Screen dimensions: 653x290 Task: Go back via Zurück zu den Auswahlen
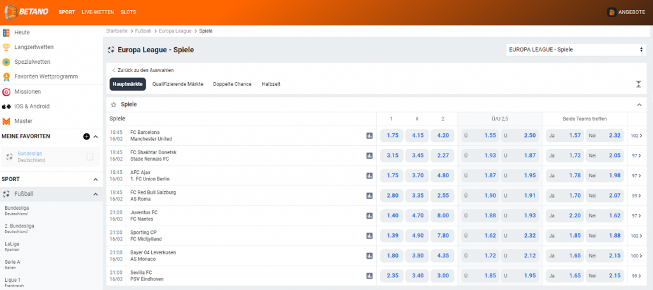point(143,70)
